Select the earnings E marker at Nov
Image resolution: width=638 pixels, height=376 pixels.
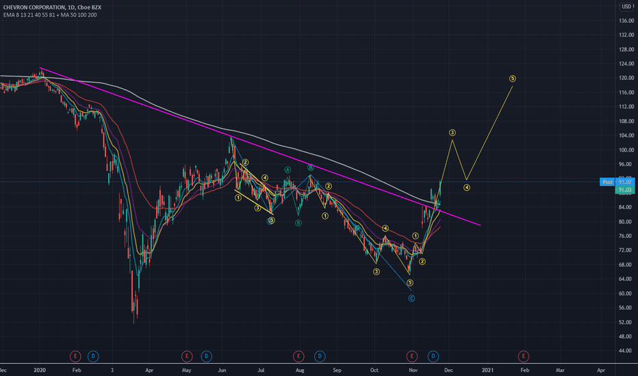tap(412, 356)
